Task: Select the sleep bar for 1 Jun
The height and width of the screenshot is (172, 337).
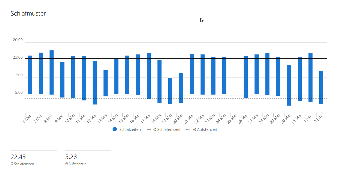Action: click(x=311, y=78)
